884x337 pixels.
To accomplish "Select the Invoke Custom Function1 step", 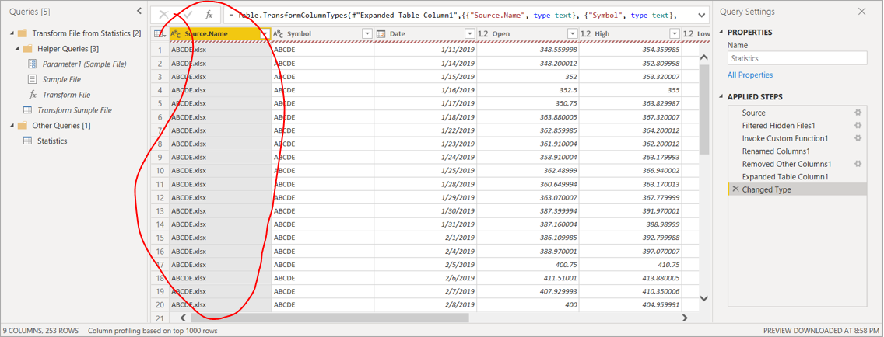I will [x=784, y=138].
